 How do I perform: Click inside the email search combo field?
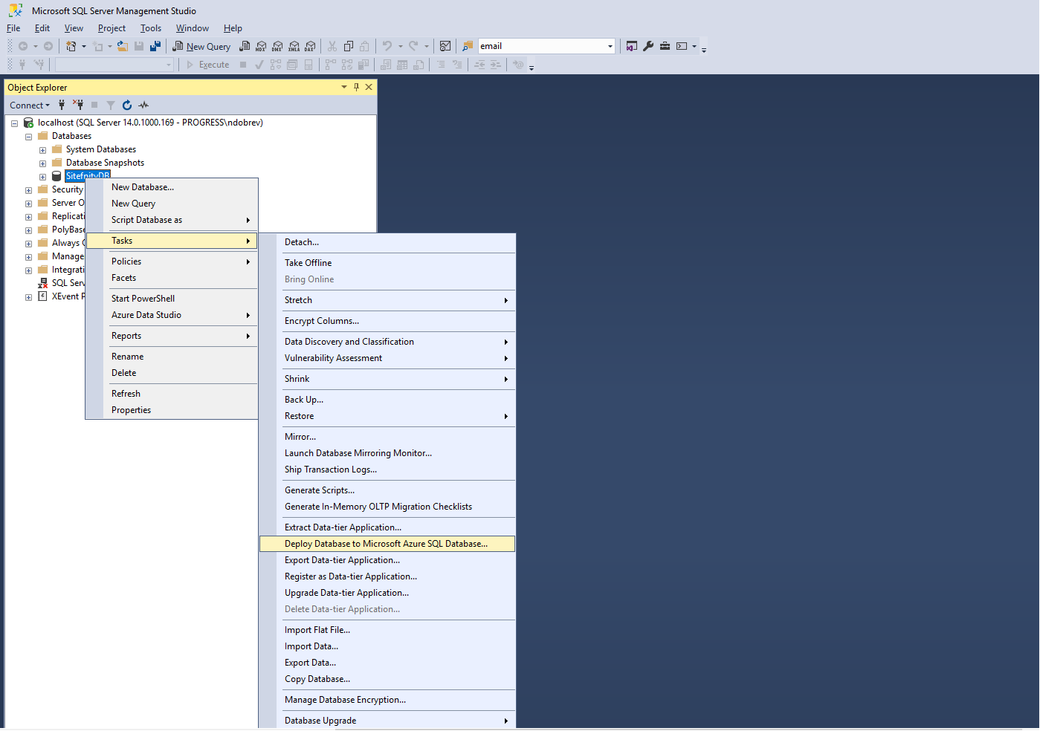pos(543,45)
